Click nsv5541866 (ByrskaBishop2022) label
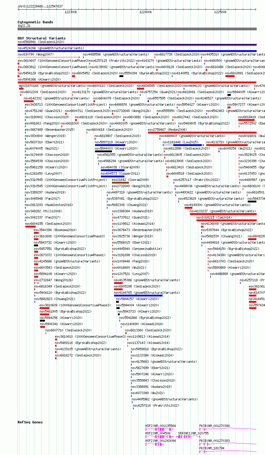The width and height of the screenshot is (265, 455). pyautogui.click(x=145, y=318)
